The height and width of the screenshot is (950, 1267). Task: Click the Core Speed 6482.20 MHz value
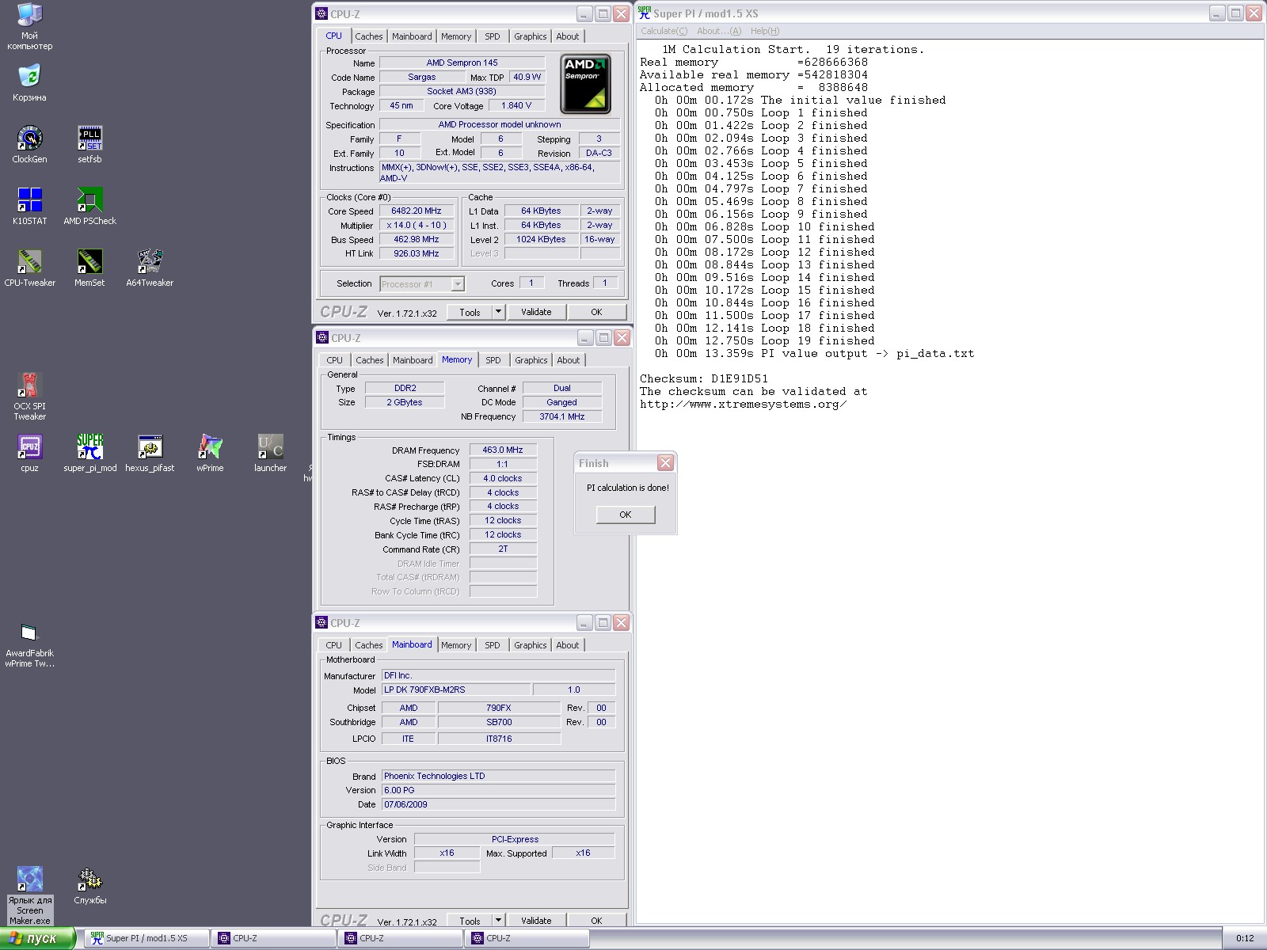[417, 211]
